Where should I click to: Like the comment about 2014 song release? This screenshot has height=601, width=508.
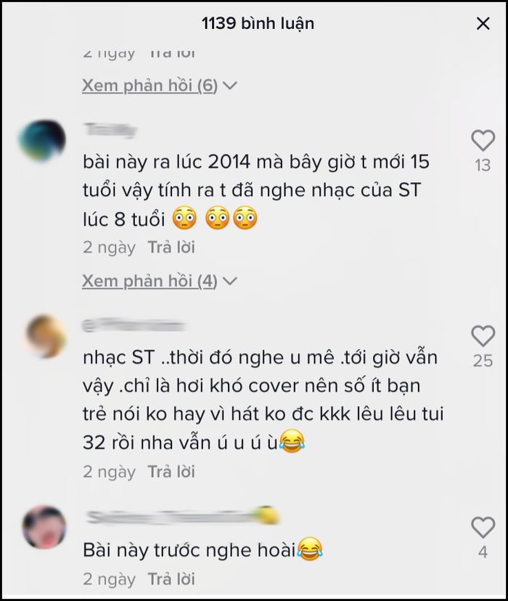483,140
